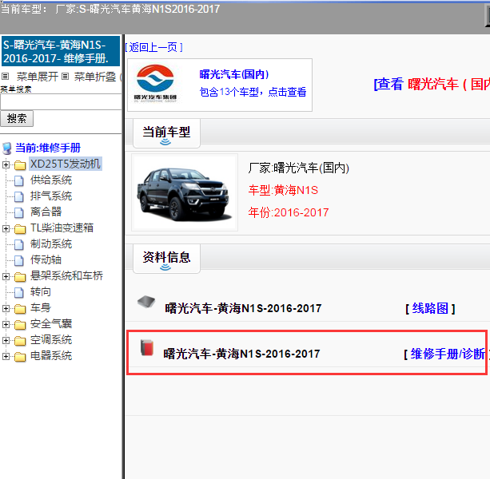Expand the TL柴油变速箱 tree node
490x479 pixels.
pos(6,228)
